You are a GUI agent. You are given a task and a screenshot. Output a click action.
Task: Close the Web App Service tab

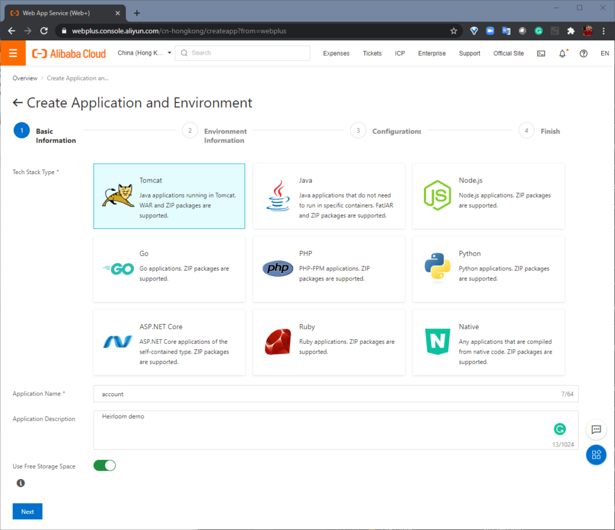[117, 13]
